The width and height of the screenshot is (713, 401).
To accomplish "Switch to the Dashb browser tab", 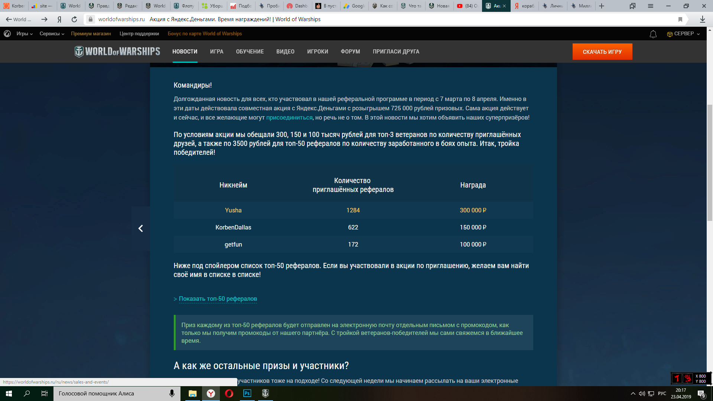I will point(297,6).
